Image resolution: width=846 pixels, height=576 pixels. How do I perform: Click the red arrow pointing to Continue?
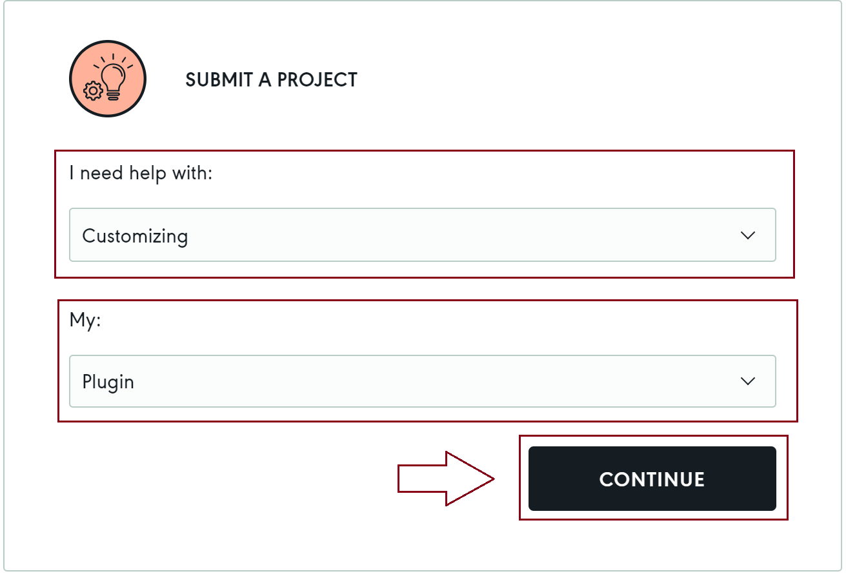[445, 479]
